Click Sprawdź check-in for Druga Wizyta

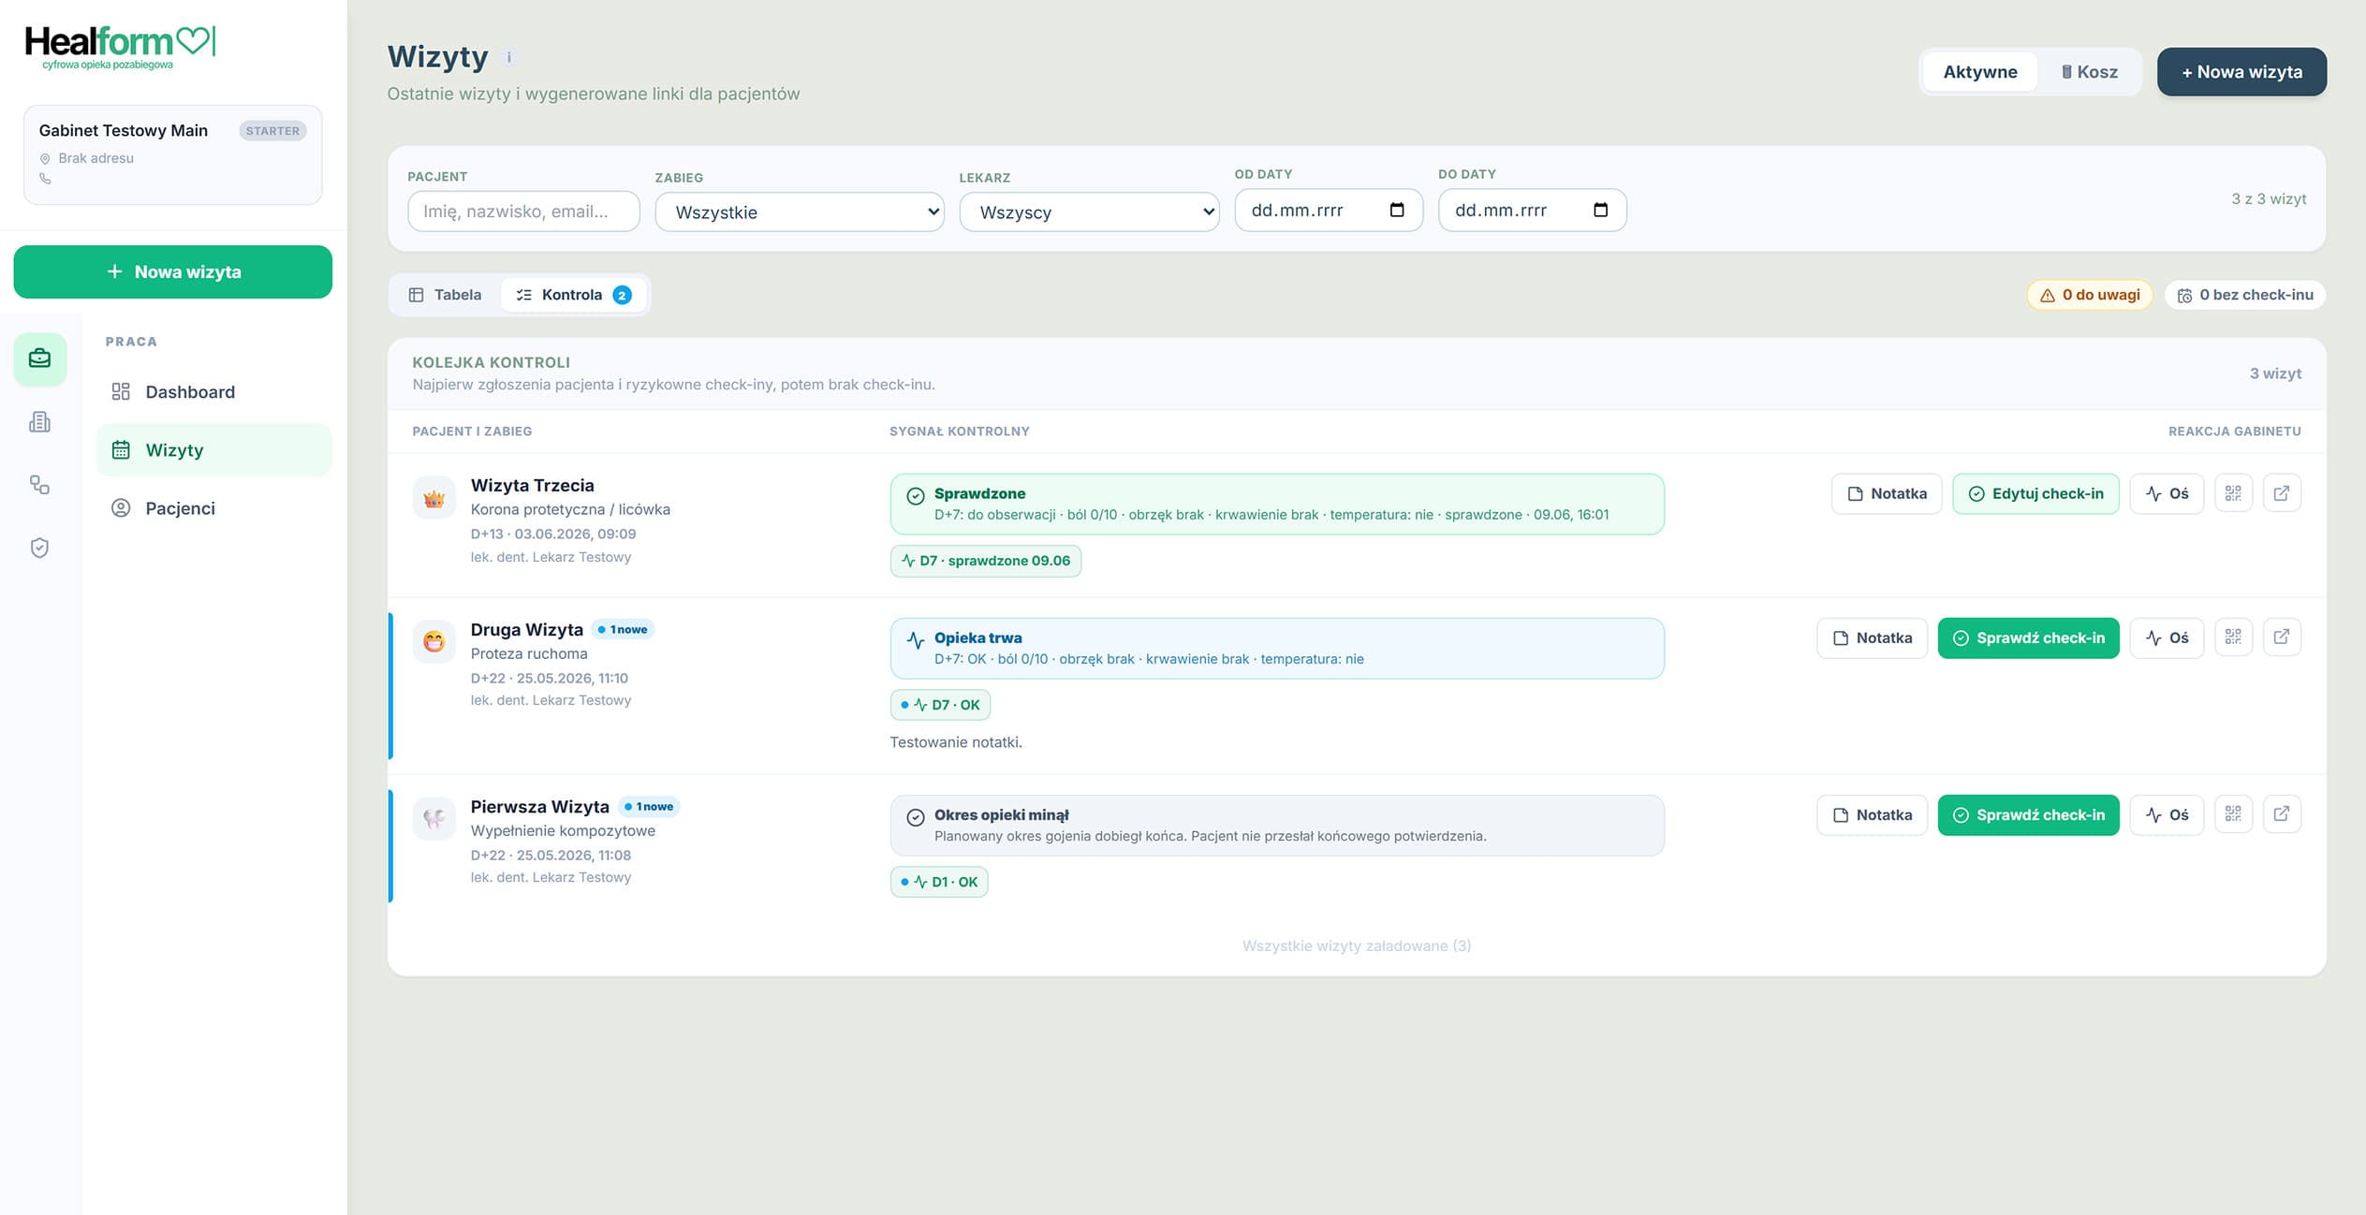point(2028,637)
